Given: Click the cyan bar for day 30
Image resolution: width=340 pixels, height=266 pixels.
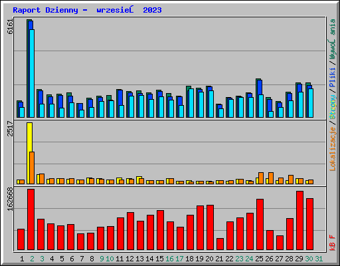Looking at the screenshot, I should 311,103.
